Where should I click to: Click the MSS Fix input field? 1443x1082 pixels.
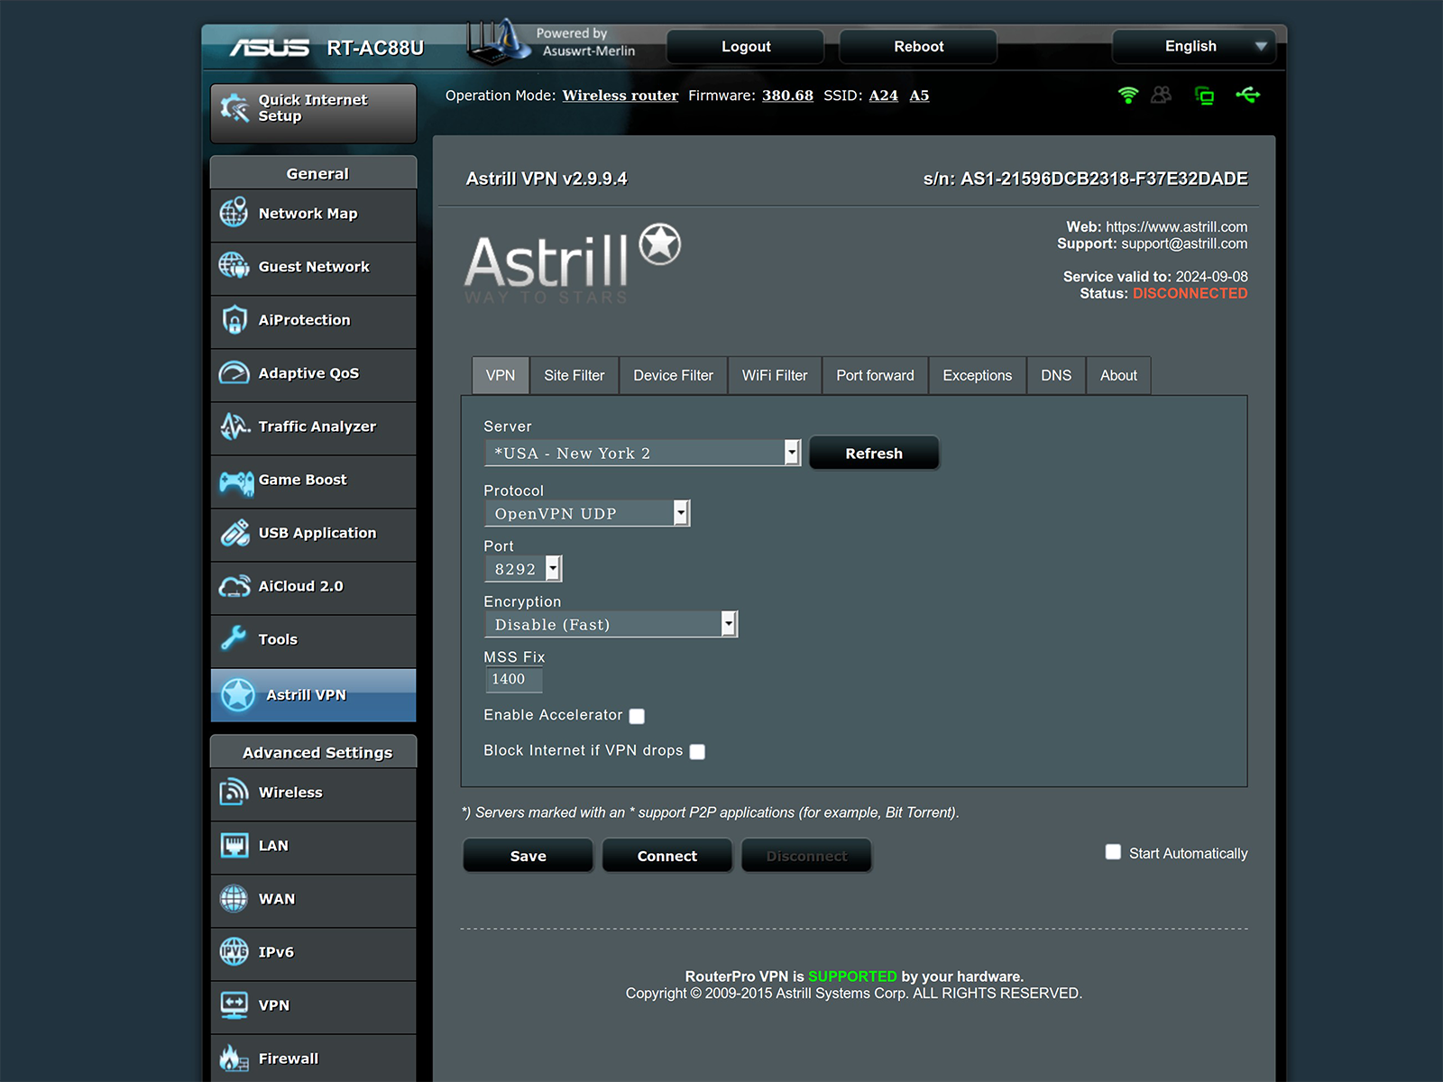(514, 679)
